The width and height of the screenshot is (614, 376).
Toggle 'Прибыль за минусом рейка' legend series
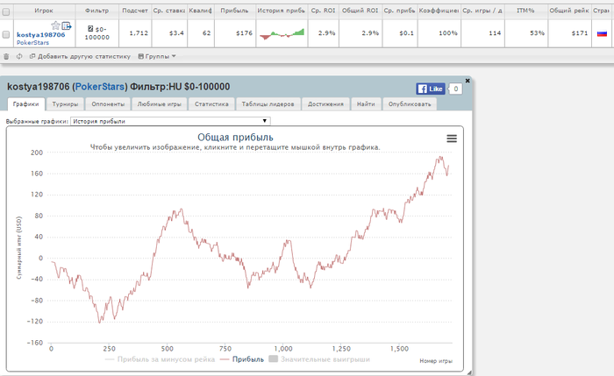(x=160, y=359)
